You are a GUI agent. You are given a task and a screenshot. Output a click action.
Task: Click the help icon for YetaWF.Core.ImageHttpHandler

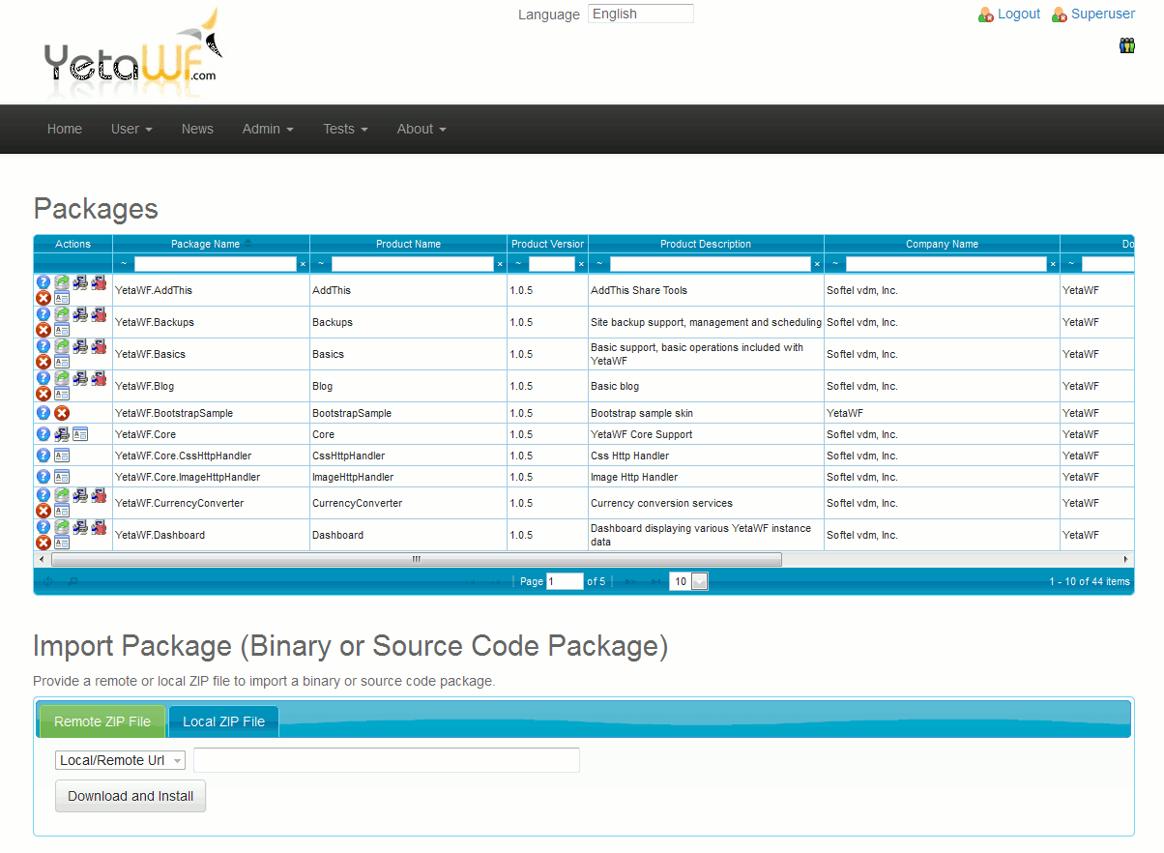(x=44, y=477)
